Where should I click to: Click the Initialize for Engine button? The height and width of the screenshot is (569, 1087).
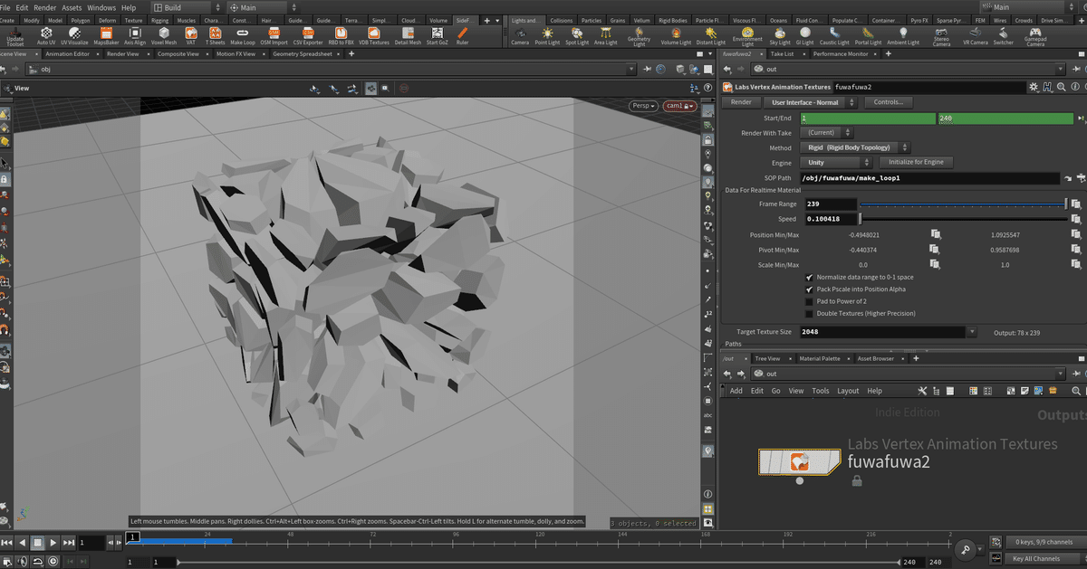(918, 162)
